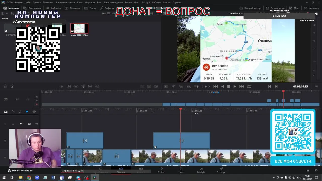Open File Explorer from the taskbar
The height and width of the screenshot is (181, 322).
(21, 178)
